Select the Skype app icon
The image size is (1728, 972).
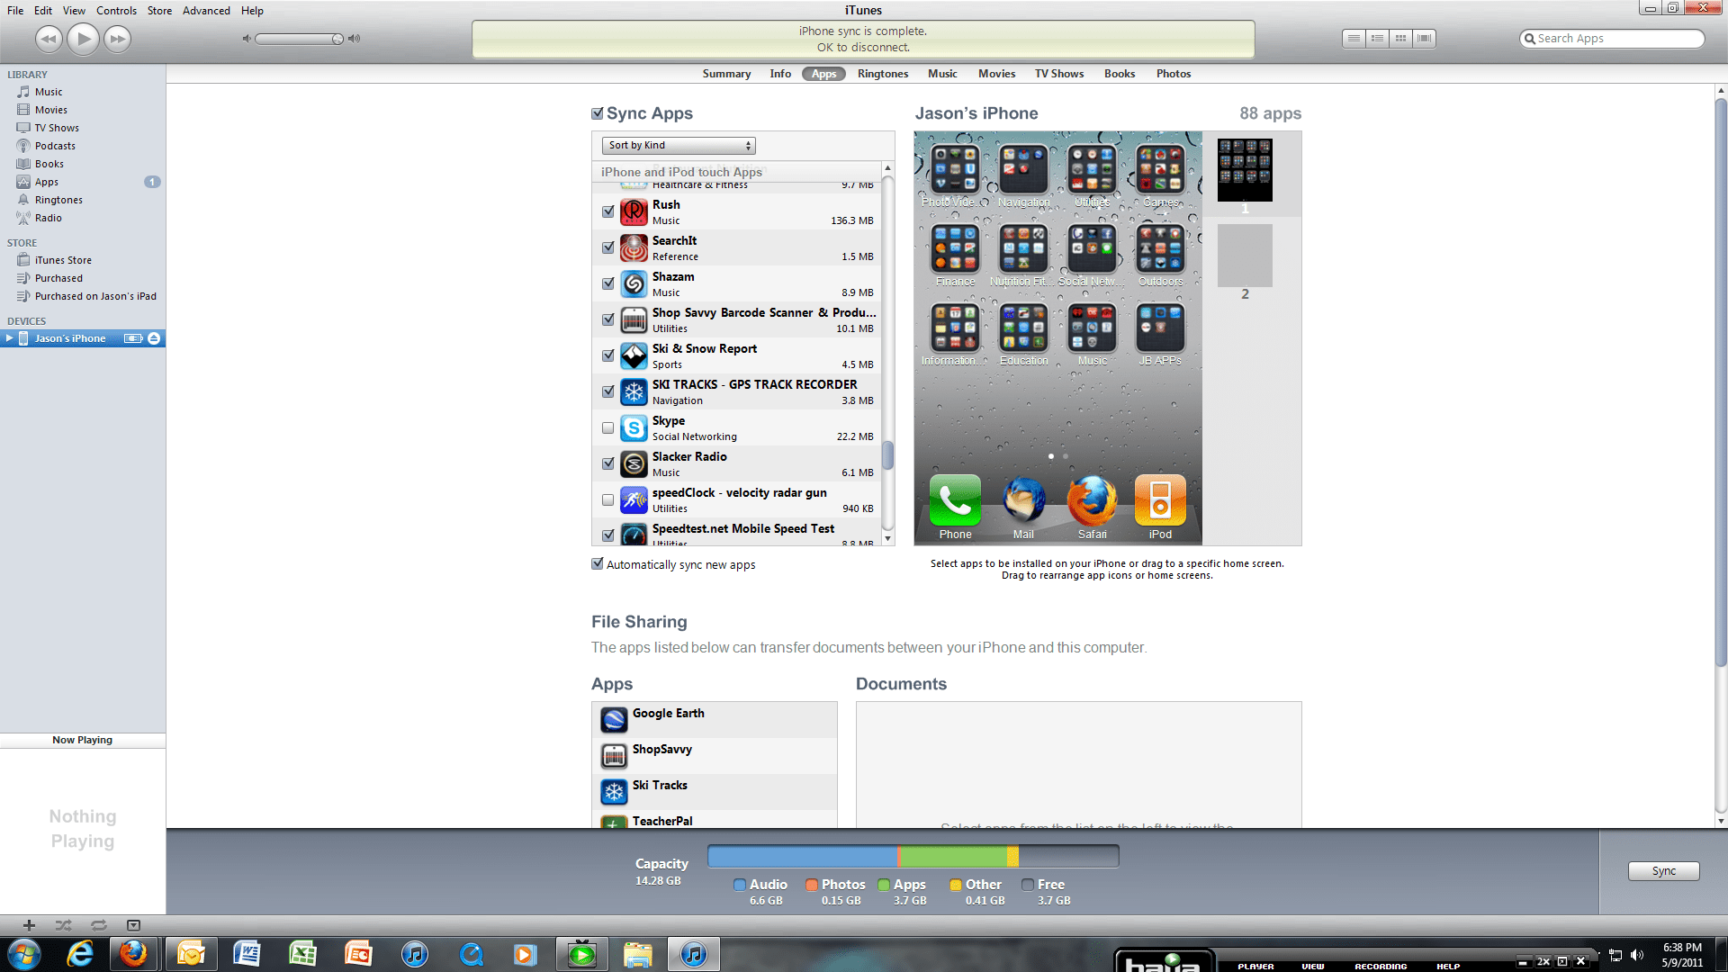coord(634,427)
